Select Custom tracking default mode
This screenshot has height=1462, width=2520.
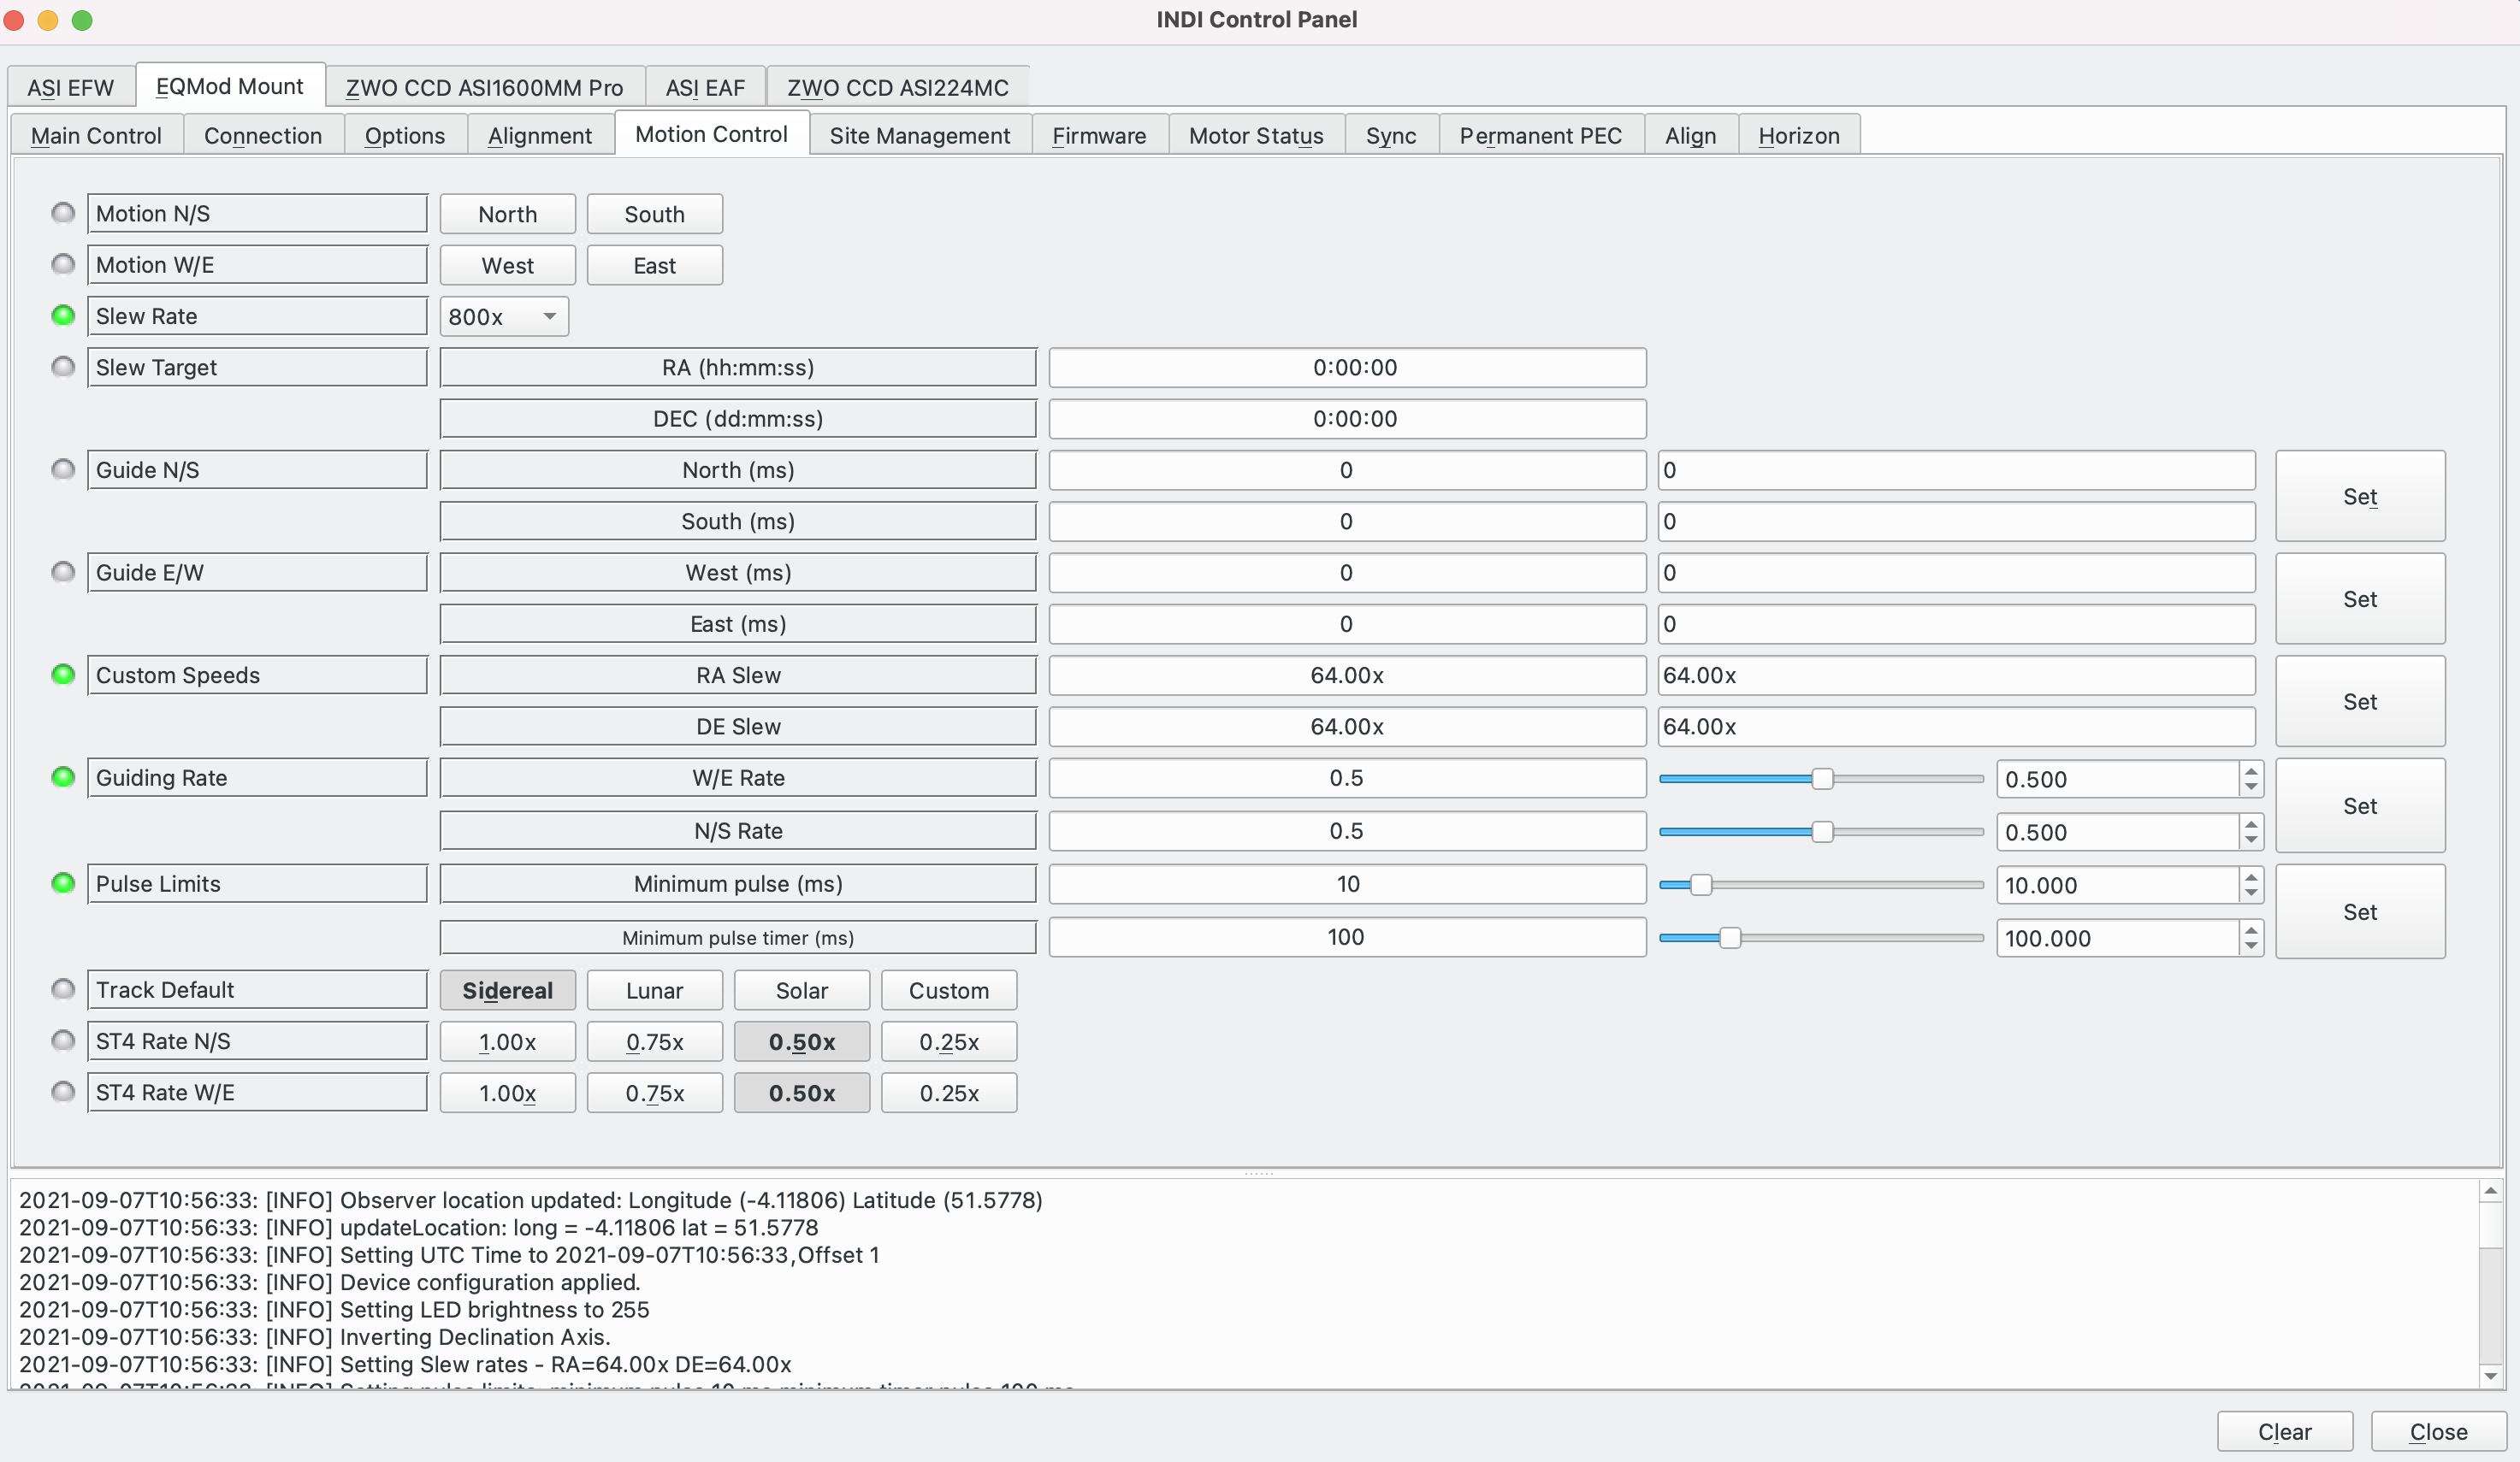coord(949,990)
